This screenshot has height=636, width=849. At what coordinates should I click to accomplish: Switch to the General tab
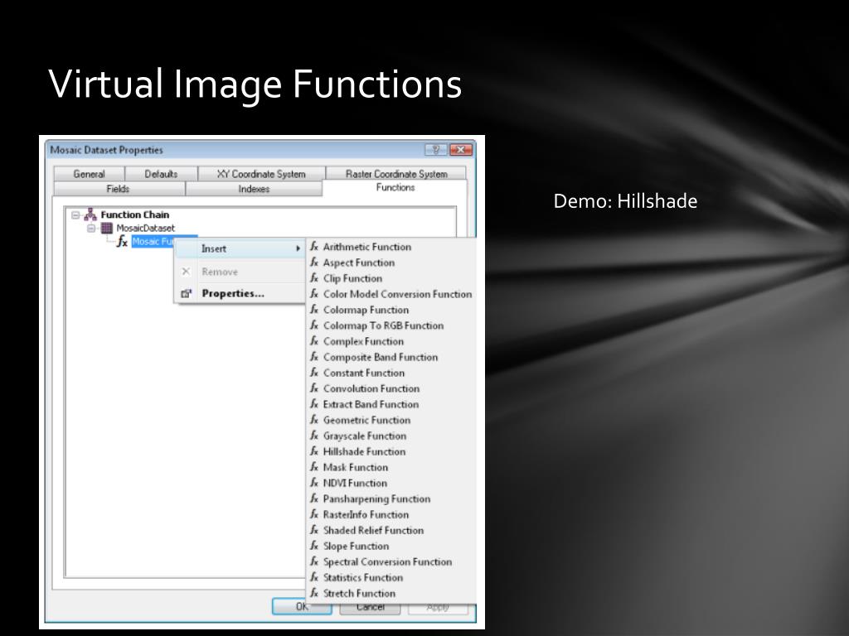coord(90,174)
